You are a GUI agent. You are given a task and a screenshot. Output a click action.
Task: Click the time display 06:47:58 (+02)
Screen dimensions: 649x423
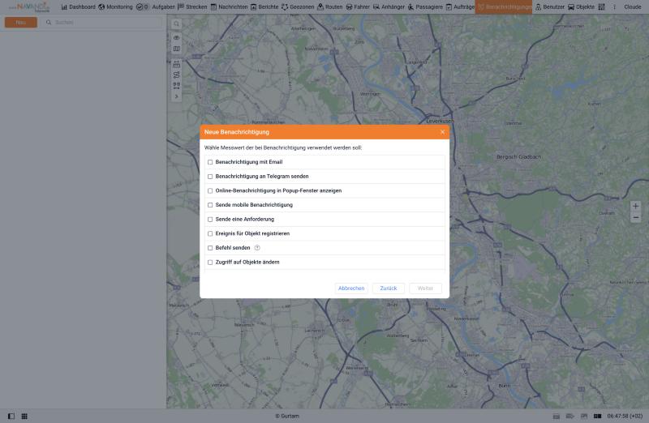pos(625,417)
